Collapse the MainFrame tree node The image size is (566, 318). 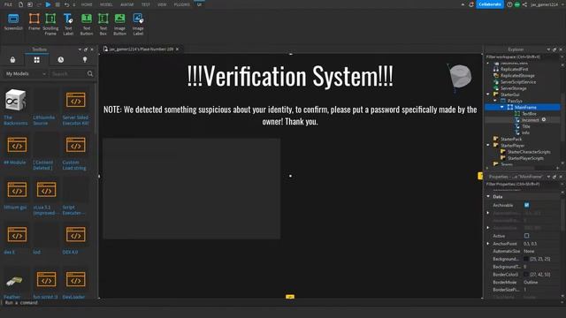pyautogui.click(x=502, y=107)
